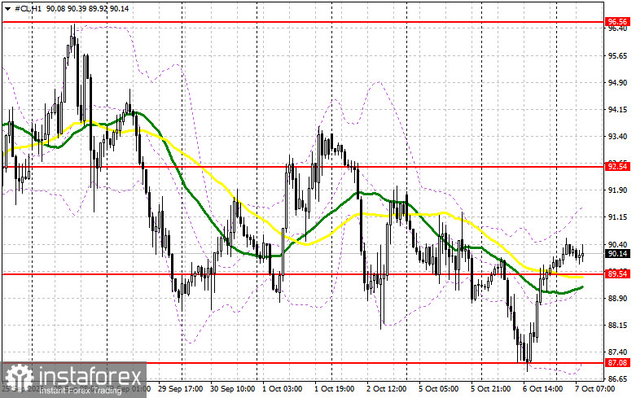The image size is (636, 398).
Task: Open the instaforex gear logo icon
Action: pos(19,378)
